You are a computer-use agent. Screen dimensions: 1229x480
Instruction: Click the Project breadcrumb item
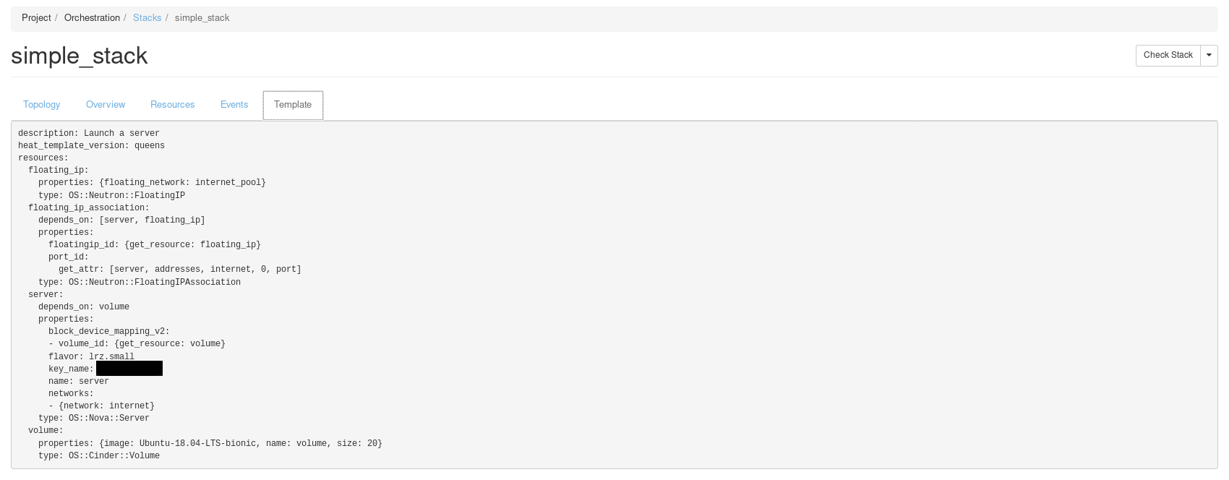[36, 18]
